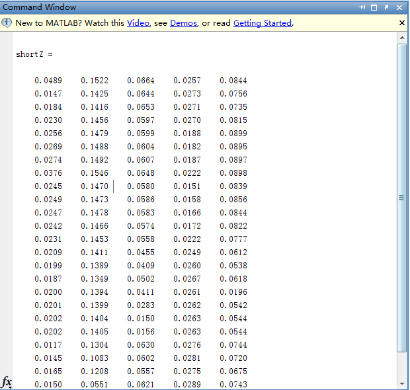
Task: Click the value 0.0756
Action: (233, 94)
